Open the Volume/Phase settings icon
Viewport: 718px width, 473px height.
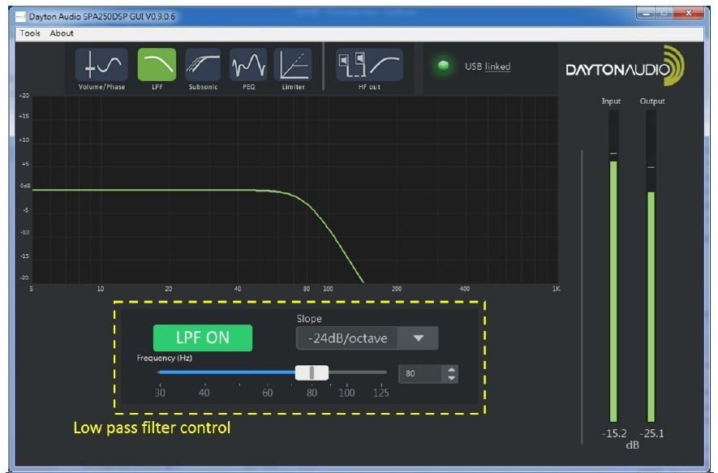point(101,65)
